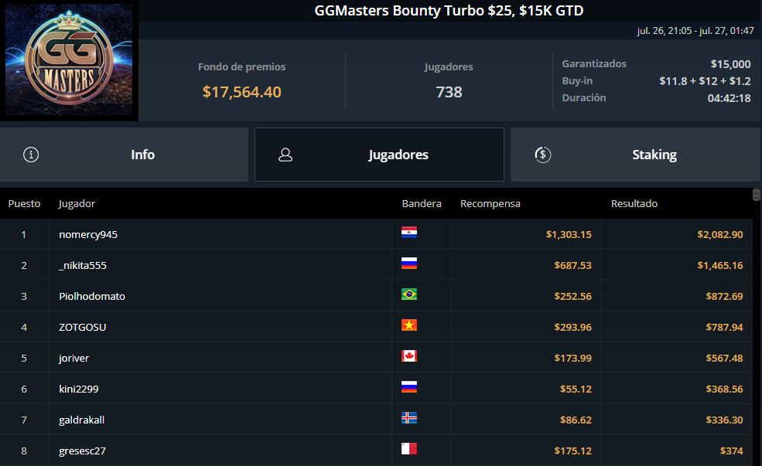This screenshot has width=762, height=466.
Task: Select player kini2299
Action: pos(79,389)
